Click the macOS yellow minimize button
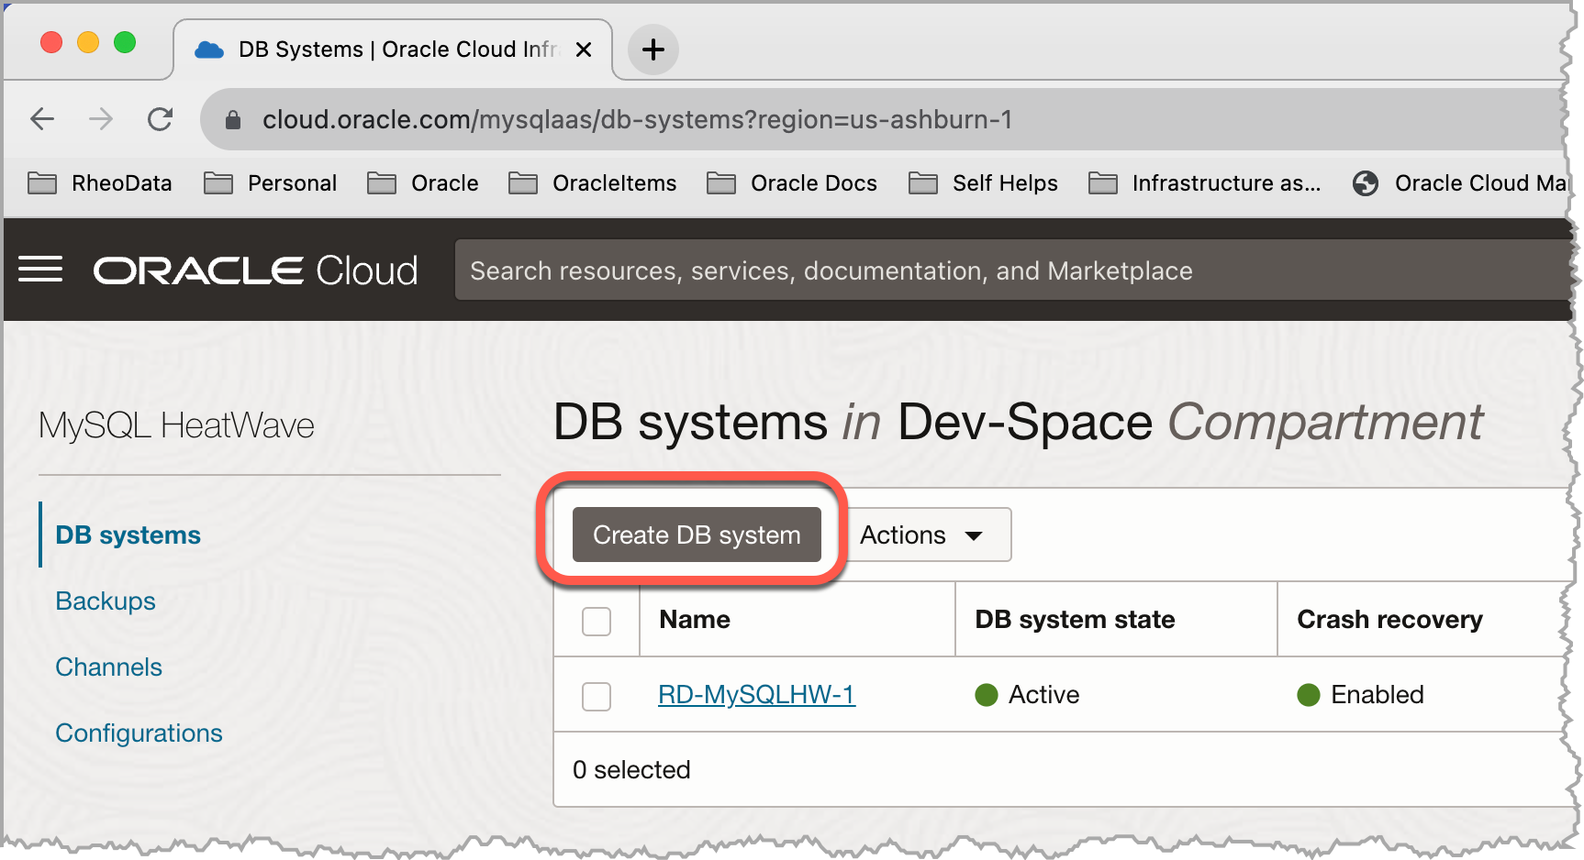This screenshot has height=860, width=1584. 88,42
